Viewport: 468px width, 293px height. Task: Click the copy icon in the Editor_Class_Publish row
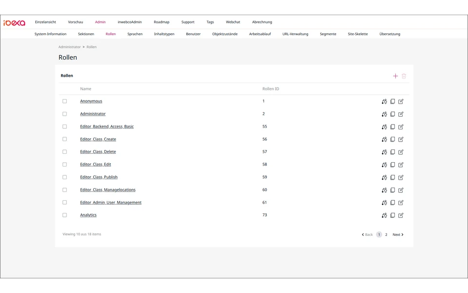point(392,178)
